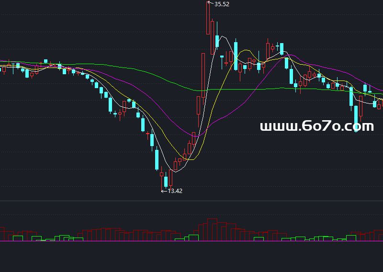
Task: Select the large red candle right of the peak
Action: [213, 37]
